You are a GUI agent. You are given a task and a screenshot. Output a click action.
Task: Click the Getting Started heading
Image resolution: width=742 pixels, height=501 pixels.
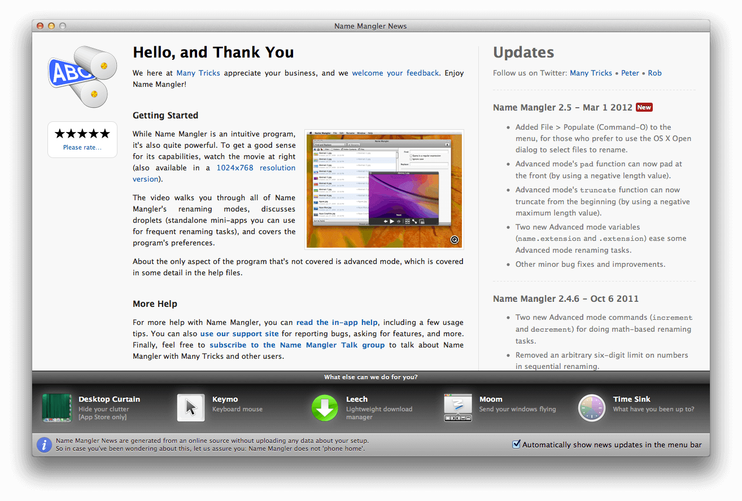pyautogui.click(x=165, y=115)
